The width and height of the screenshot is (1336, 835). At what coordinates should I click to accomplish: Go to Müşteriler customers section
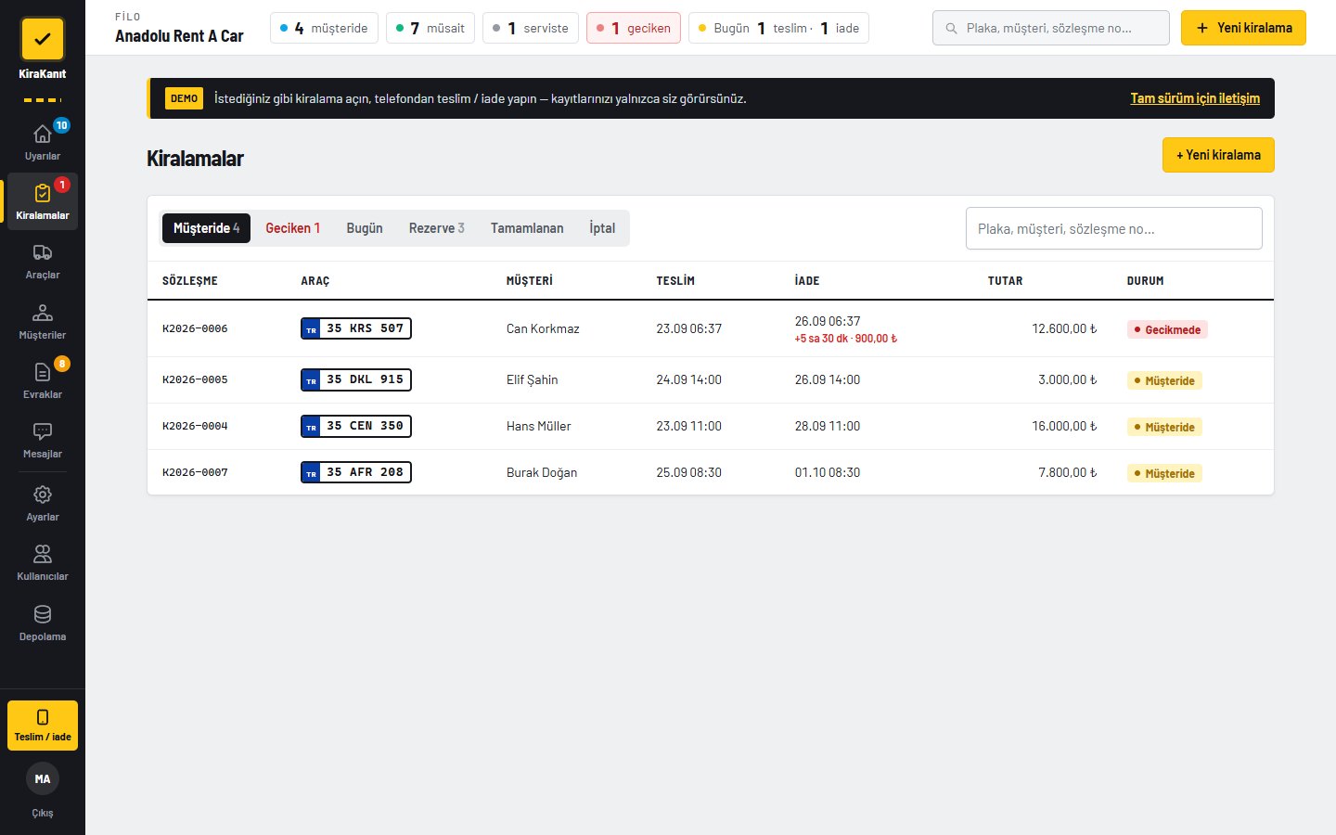click(x=43, y=321)
